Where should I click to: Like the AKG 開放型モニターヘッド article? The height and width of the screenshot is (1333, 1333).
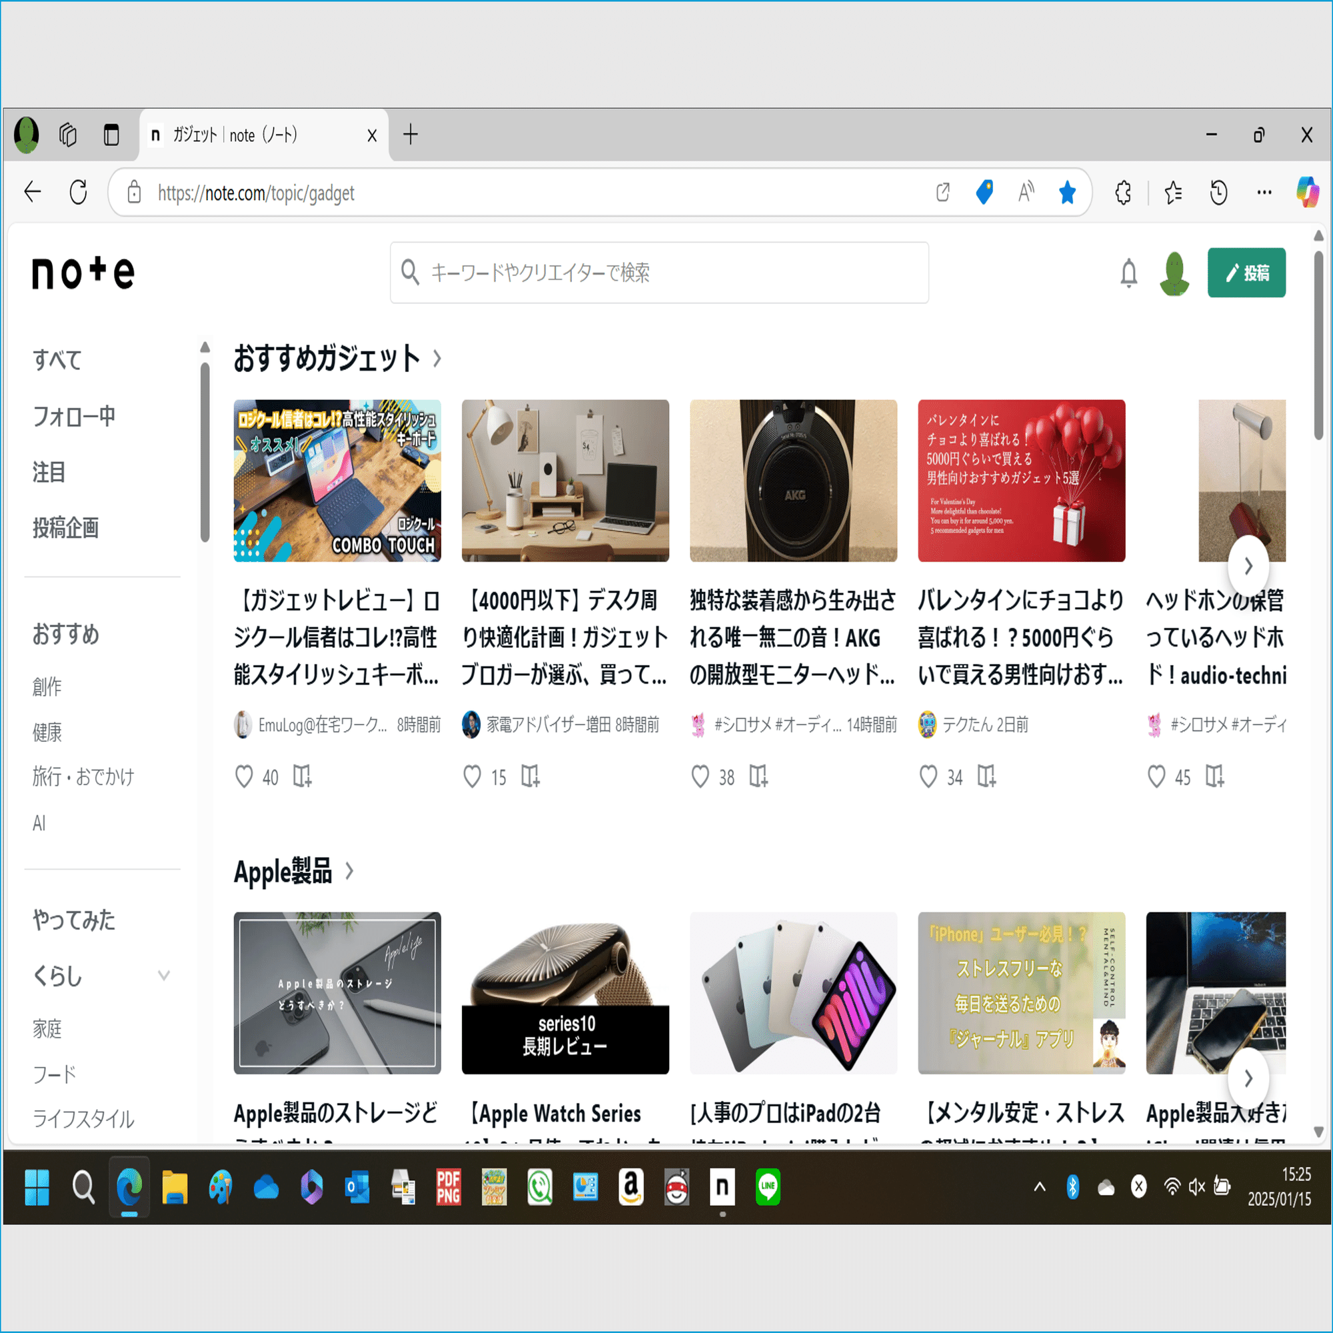click(700, 778)
